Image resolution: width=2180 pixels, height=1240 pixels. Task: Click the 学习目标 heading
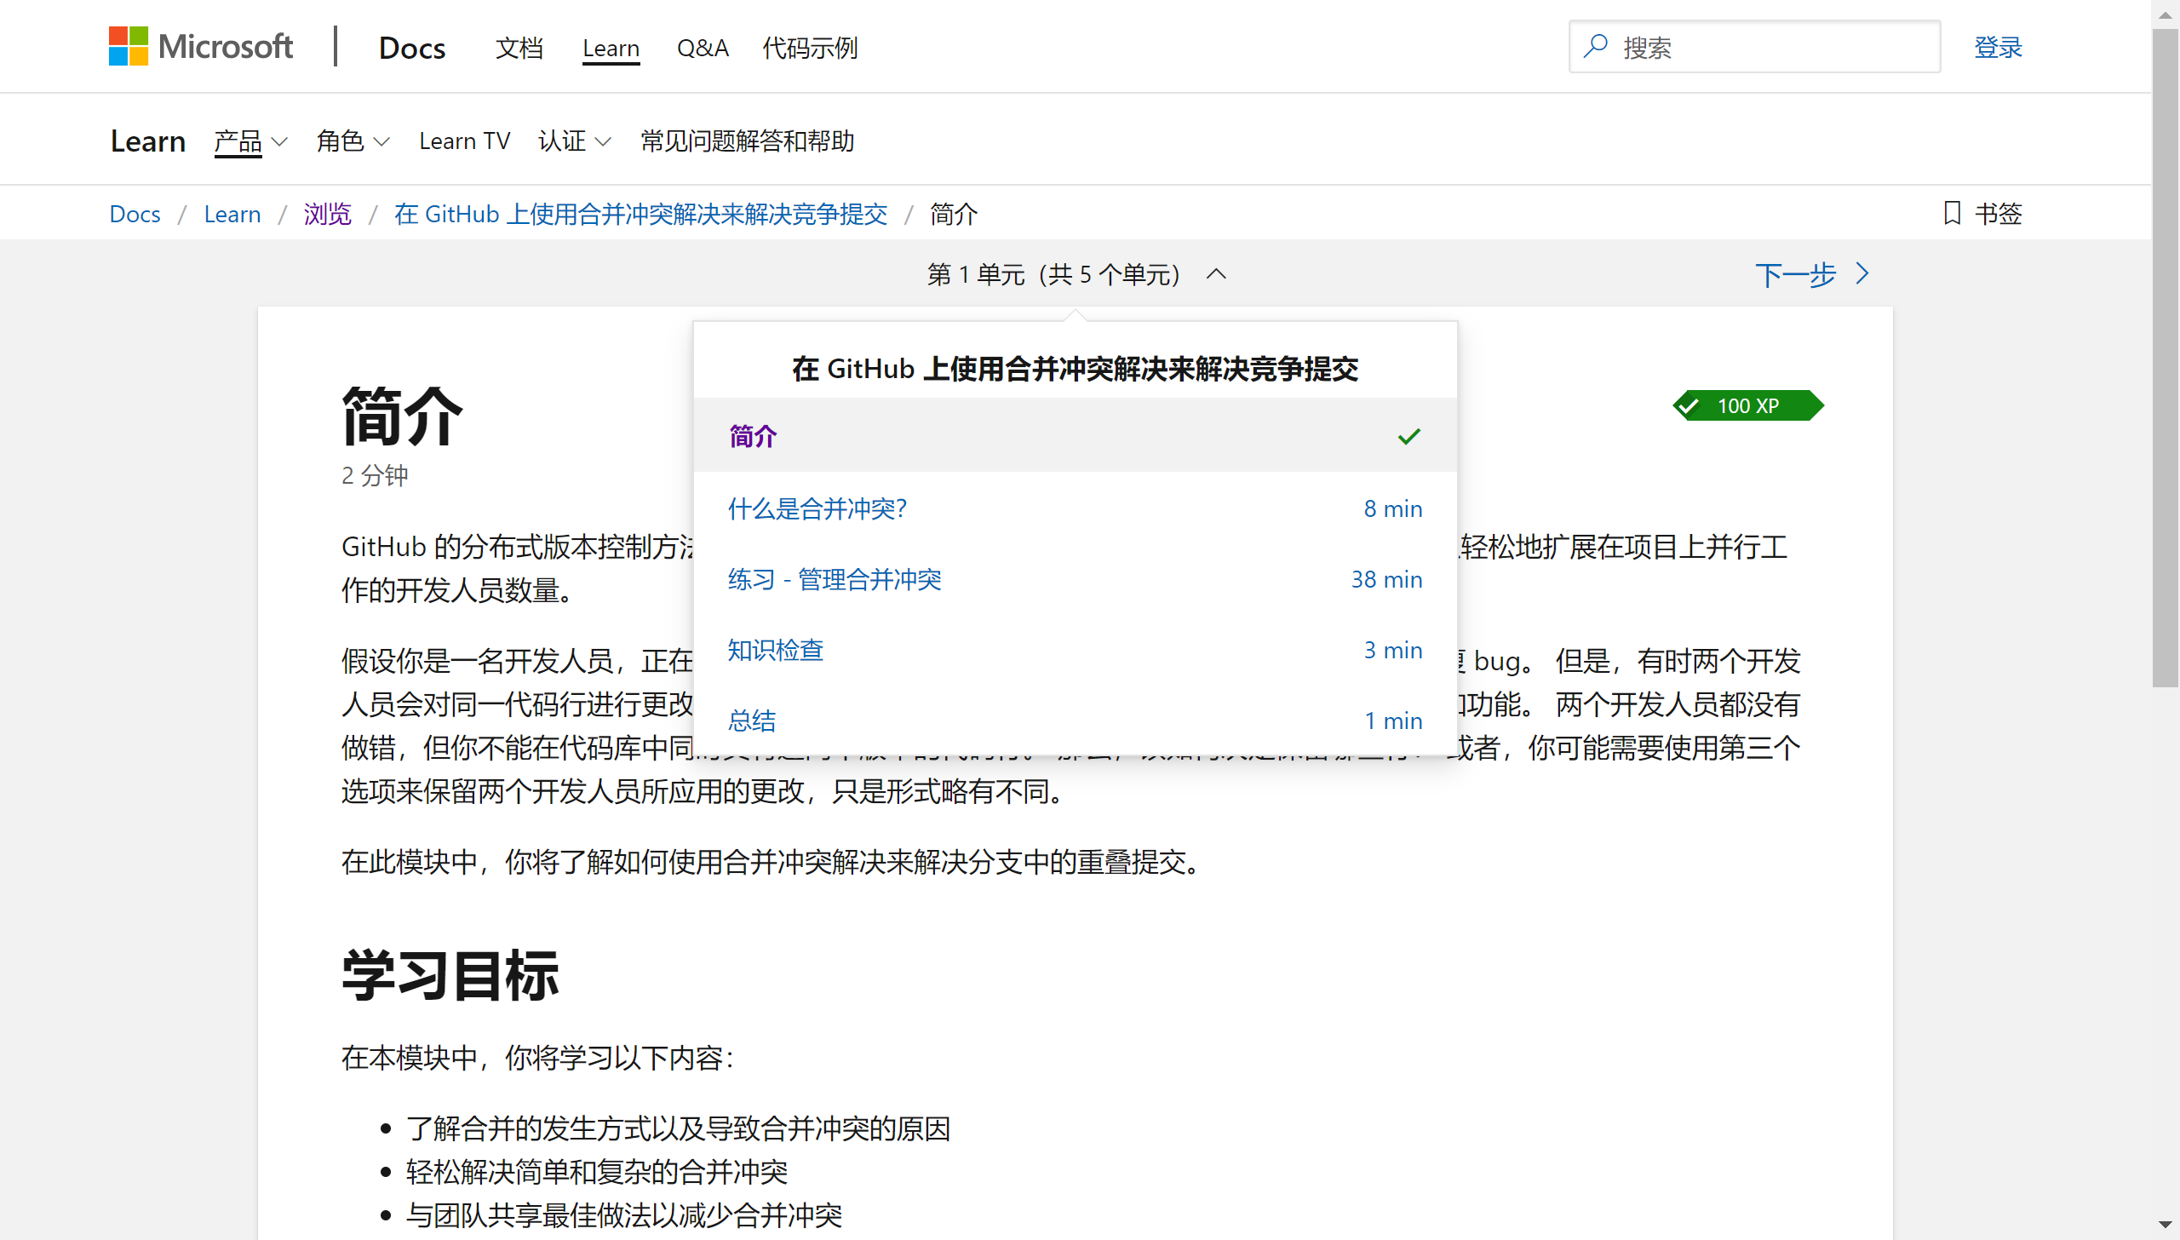(x=450, y=976)
